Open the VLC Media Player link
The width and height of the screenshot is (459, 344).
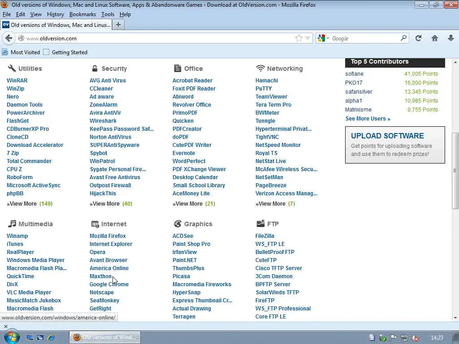[29, 292]
